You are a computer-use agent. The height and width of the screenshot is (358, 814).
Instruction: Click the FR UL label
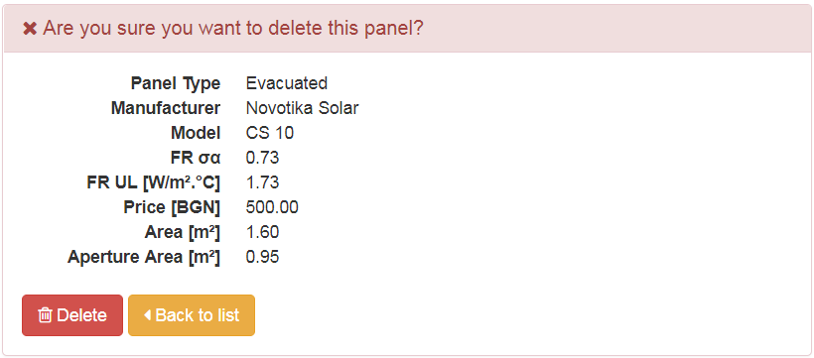pyautogui.click(x=153, y=182)
